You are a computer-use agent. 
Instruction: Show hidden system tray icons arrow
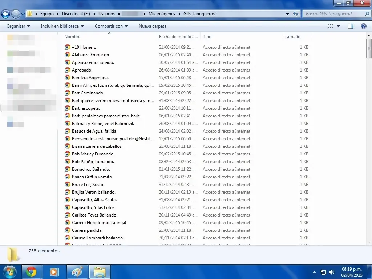click(314, 272)
